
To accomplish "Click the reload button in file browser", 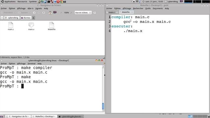I will [44, 12].
